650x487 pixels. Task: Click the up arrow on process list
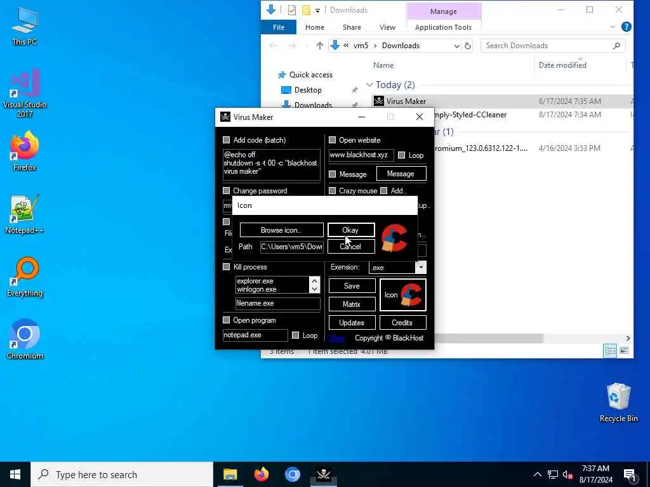point(315,280)
